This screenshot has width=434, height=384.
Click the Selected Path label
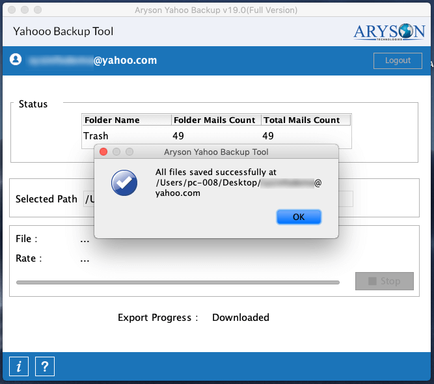click(46, 199)
